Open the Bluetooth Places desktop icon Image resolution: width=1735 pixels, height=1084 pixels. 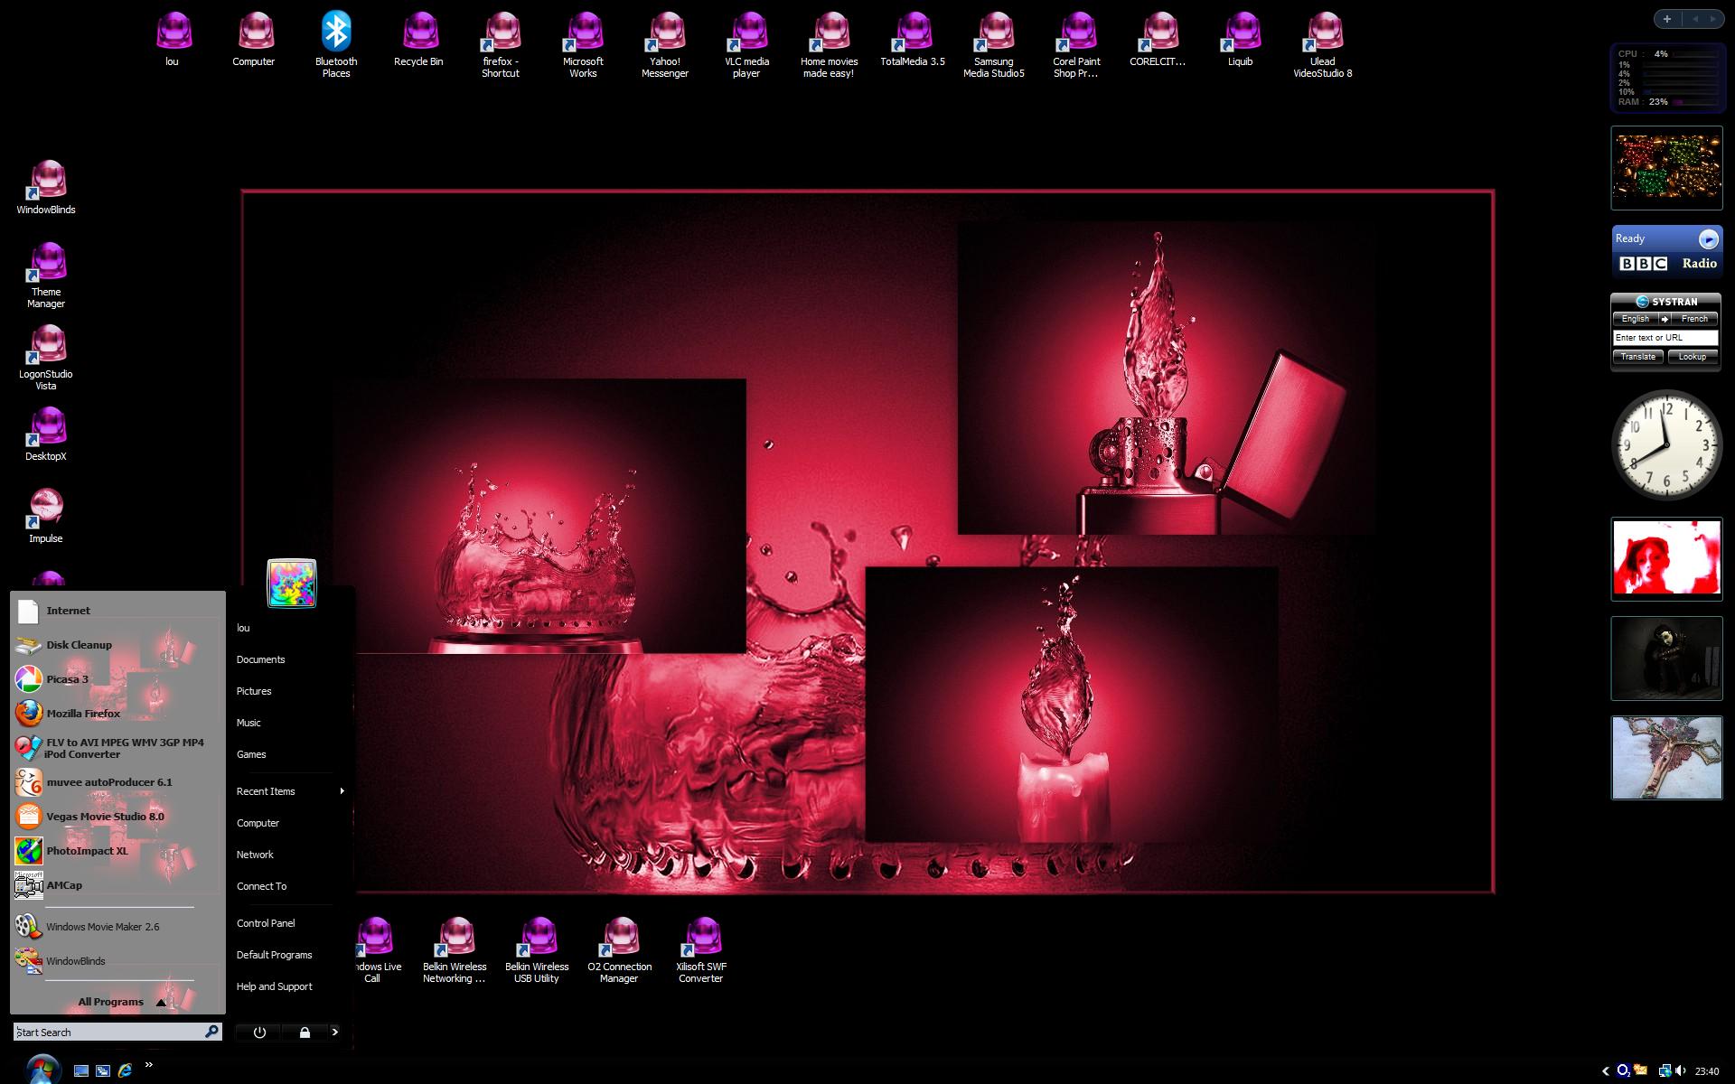point(336,43)
